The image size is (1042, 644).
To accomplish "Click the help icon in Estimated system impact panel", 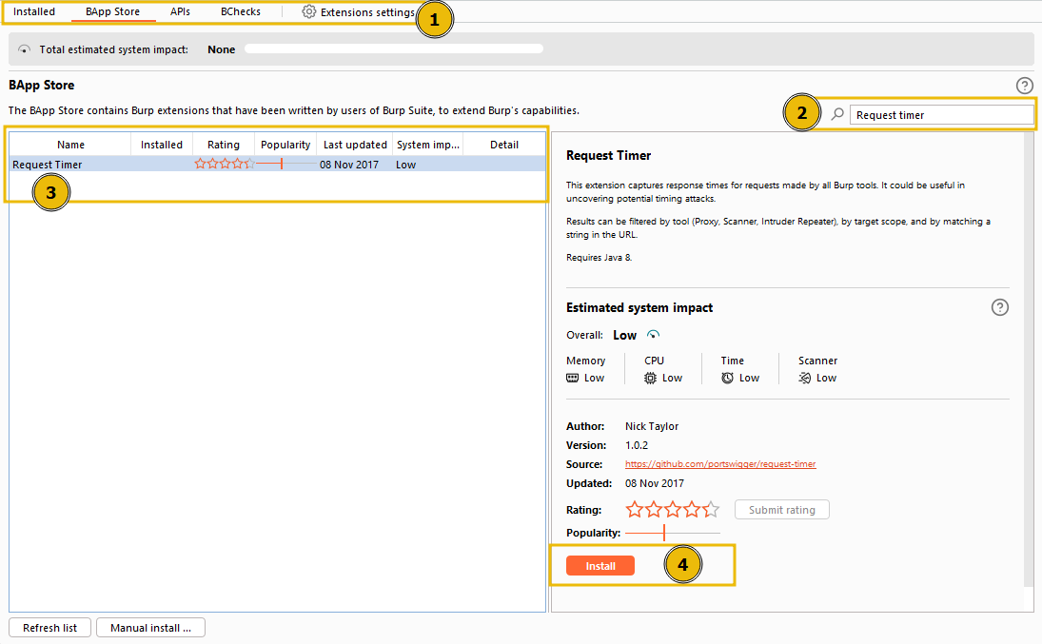I will point(1000,307).
